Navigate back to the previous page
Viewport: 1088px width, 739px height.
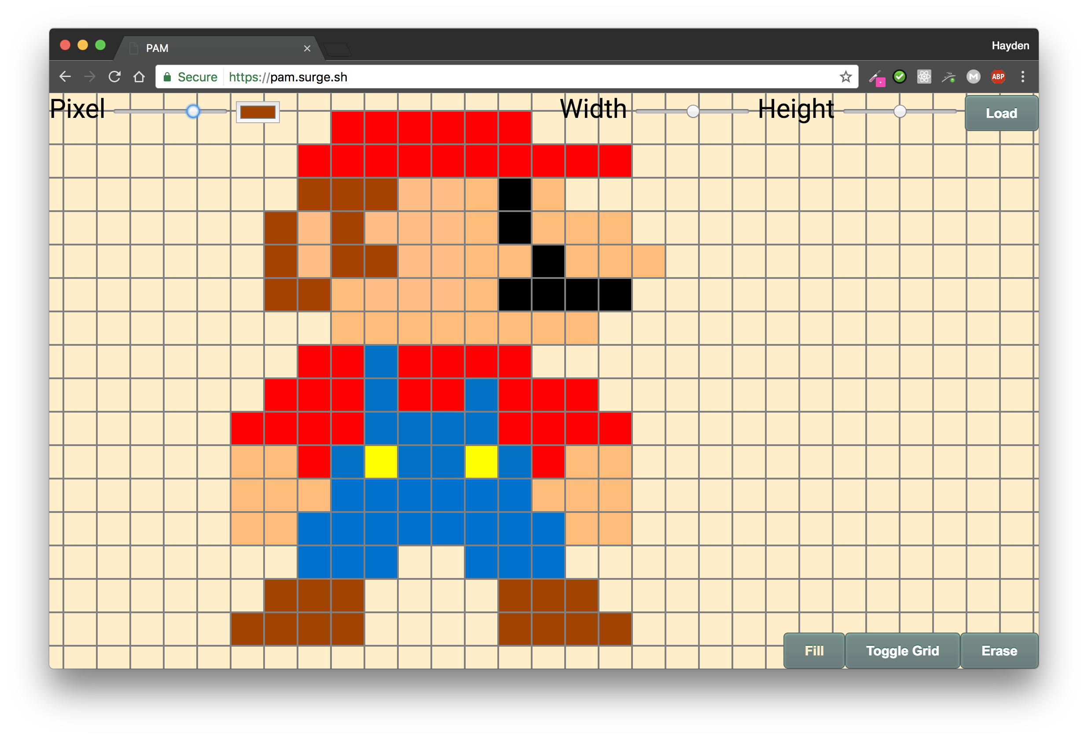click(x=65, y=77)
